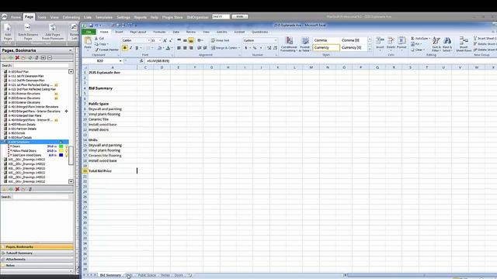The width and height of the screenshot is (497, 279).
Task: Select cell 'Total Bid Price'
Action: click(x=113, y=170)
